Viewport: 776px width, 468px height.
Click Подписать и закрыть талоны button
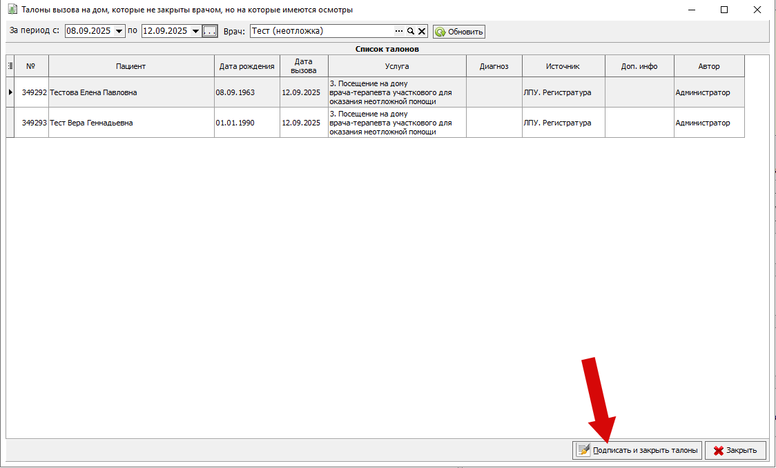(x=637, y=450)
